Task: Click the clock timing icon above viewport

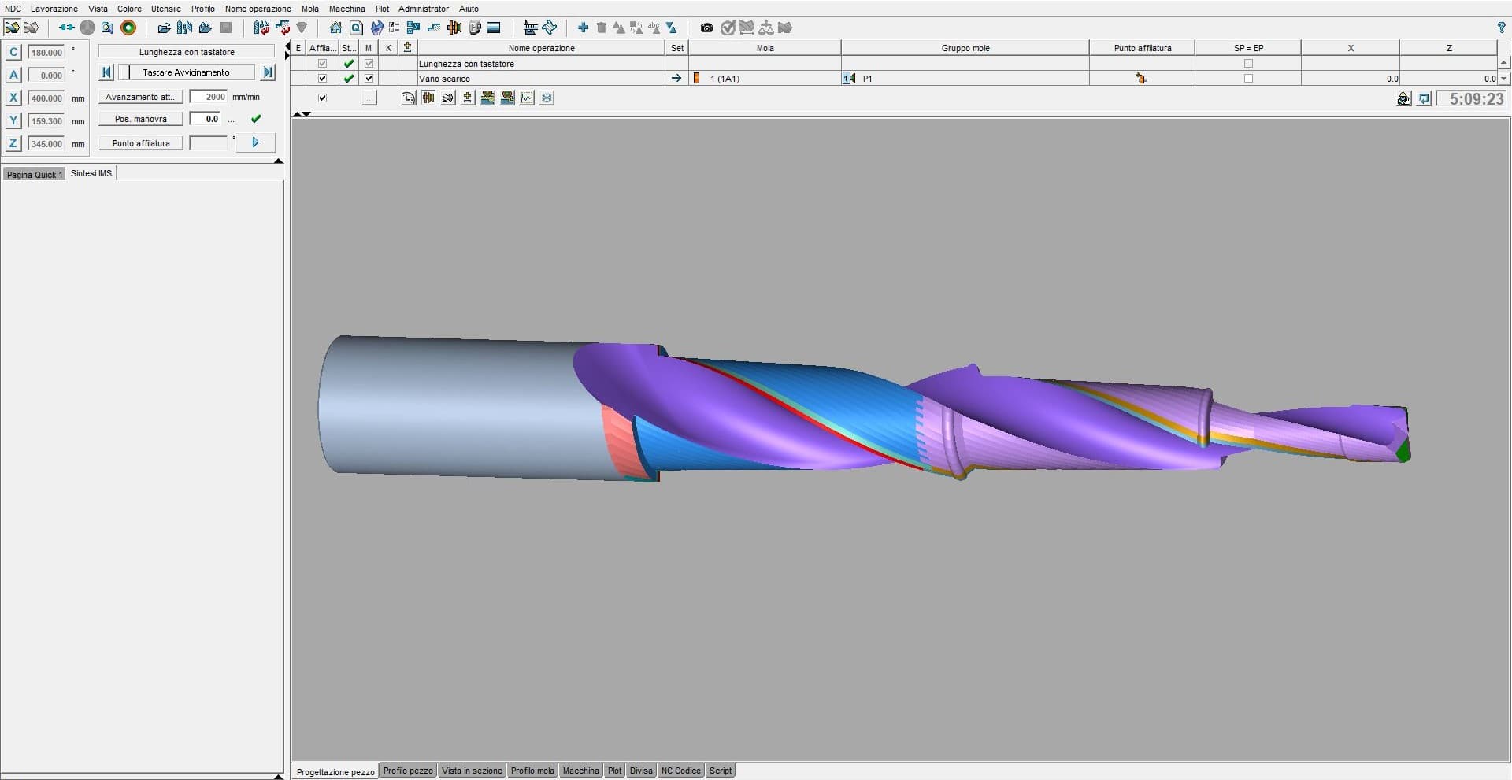Action: [x=408, y=98]
